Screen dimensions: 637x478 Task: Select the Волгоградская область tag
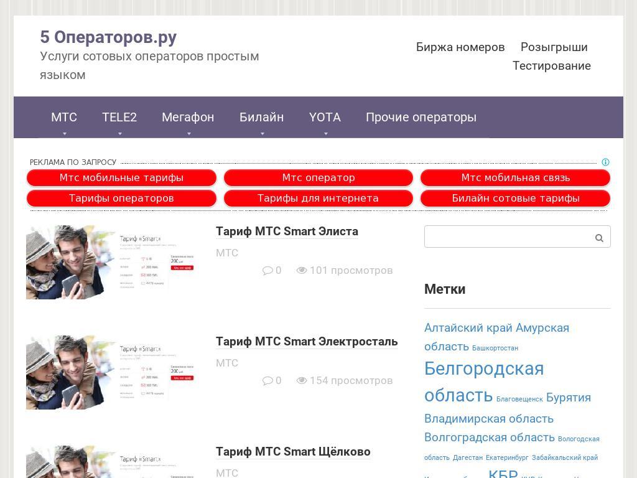click(490, 437)
